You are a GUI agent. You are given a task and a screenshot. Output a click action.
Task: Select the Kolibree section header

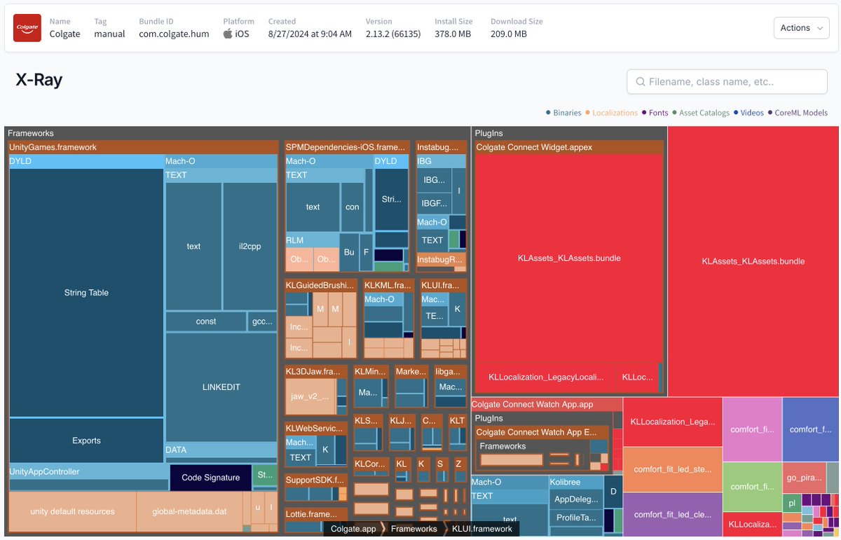575,483
